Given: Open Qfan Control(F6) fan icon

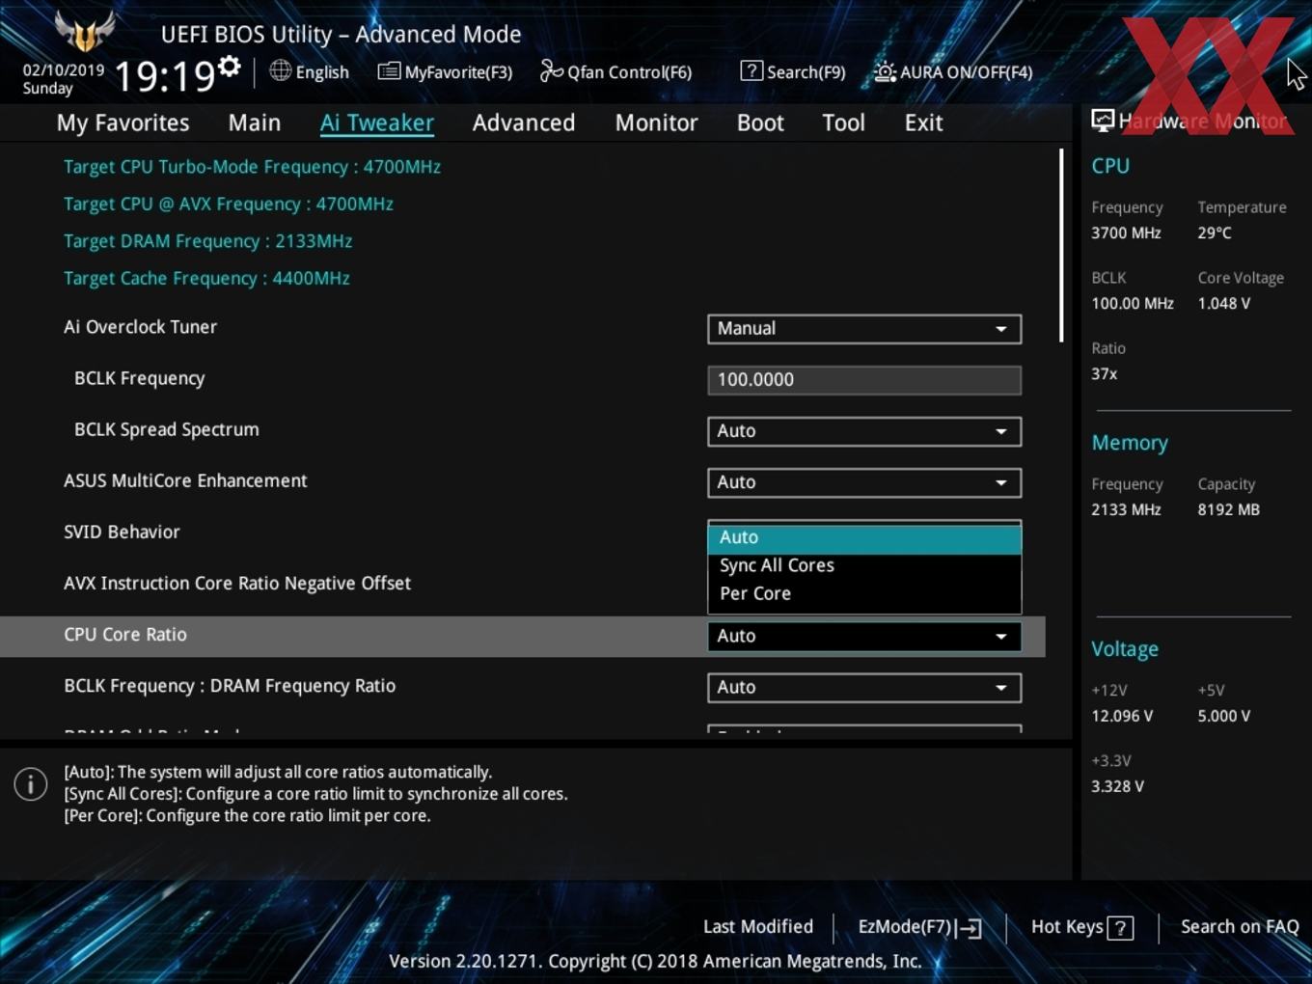Looking at the screenshot, I should (x=551, y=70).
